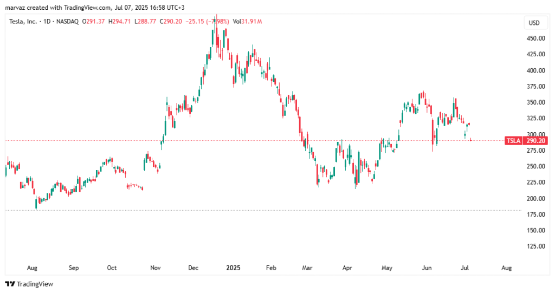
Task: Click the Feb label on time axis
Action: (x=271, y=268)
